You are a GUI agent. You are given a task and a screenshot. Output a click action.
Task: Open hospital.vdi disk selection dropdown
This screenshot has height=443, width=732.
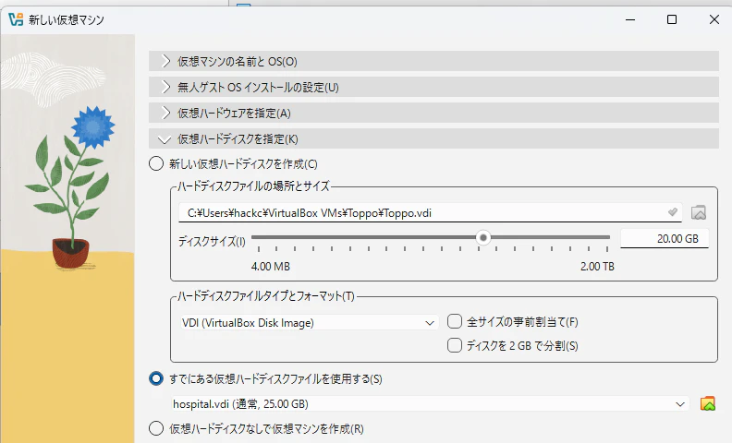coord(430,404)
